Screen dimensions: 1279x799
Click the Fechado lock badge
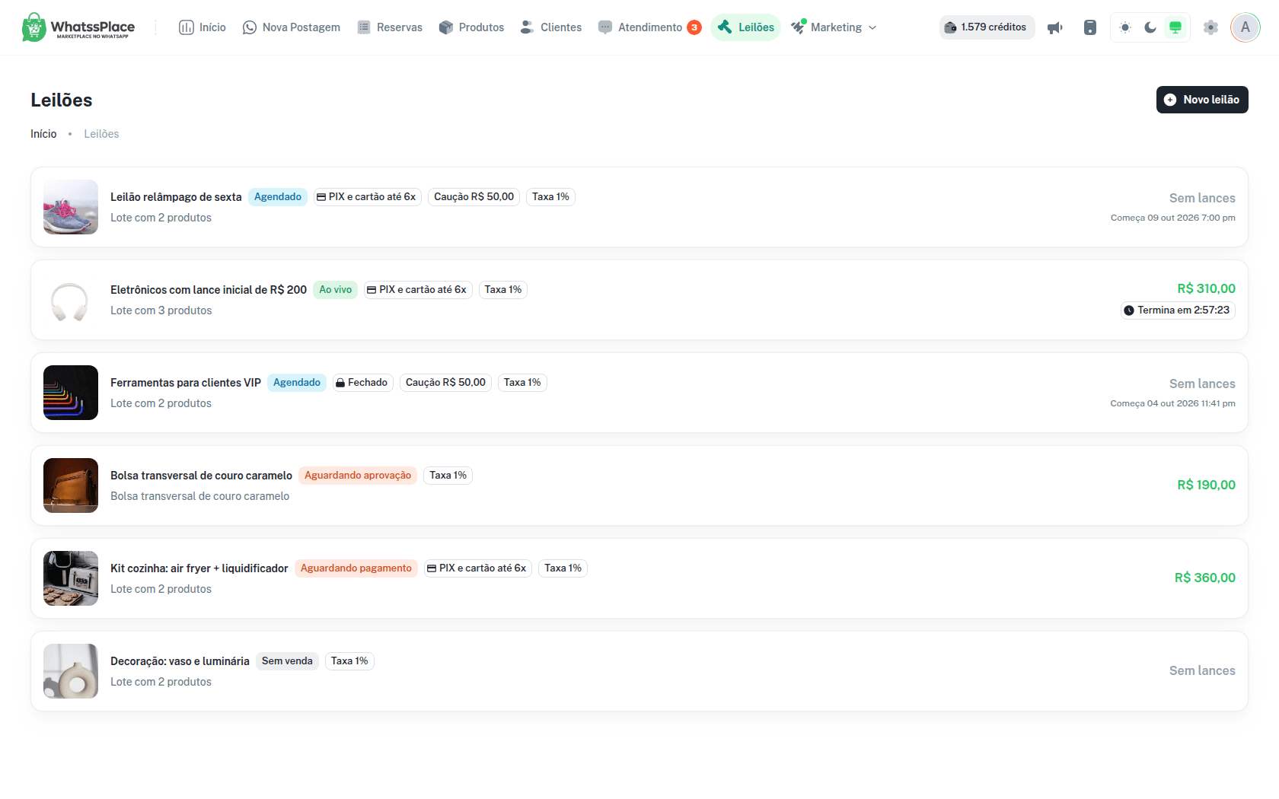[362, 383]
